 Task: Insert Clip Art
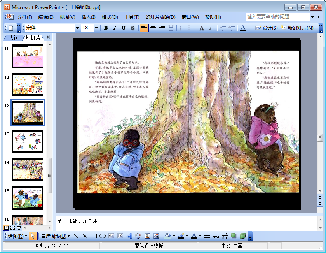point(147,236)
